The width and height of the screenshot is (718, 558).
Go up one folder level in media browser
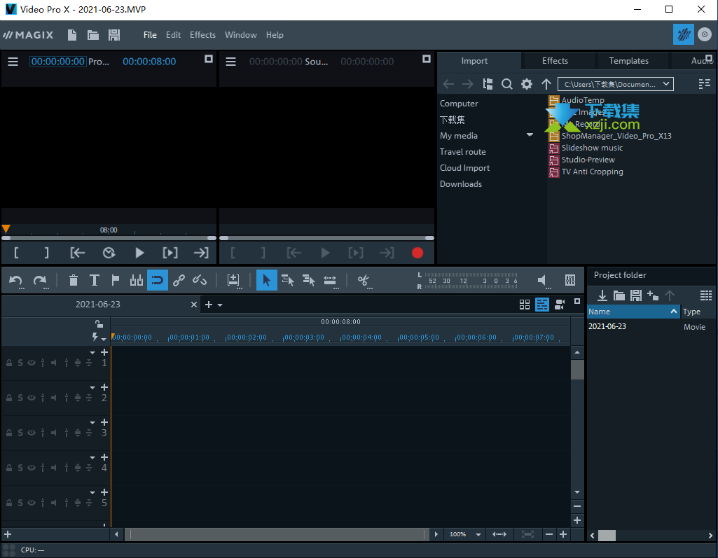point(546,84)
